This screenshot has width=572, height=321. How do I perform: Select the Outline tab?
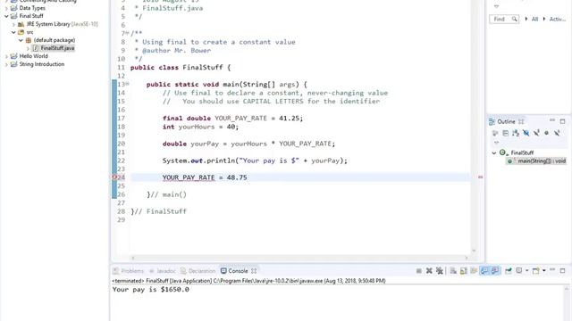click(x=506, y=121)
